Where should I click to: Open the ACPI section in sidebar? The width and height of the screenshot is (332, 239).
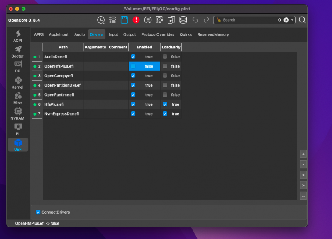[x=17, y=36]
